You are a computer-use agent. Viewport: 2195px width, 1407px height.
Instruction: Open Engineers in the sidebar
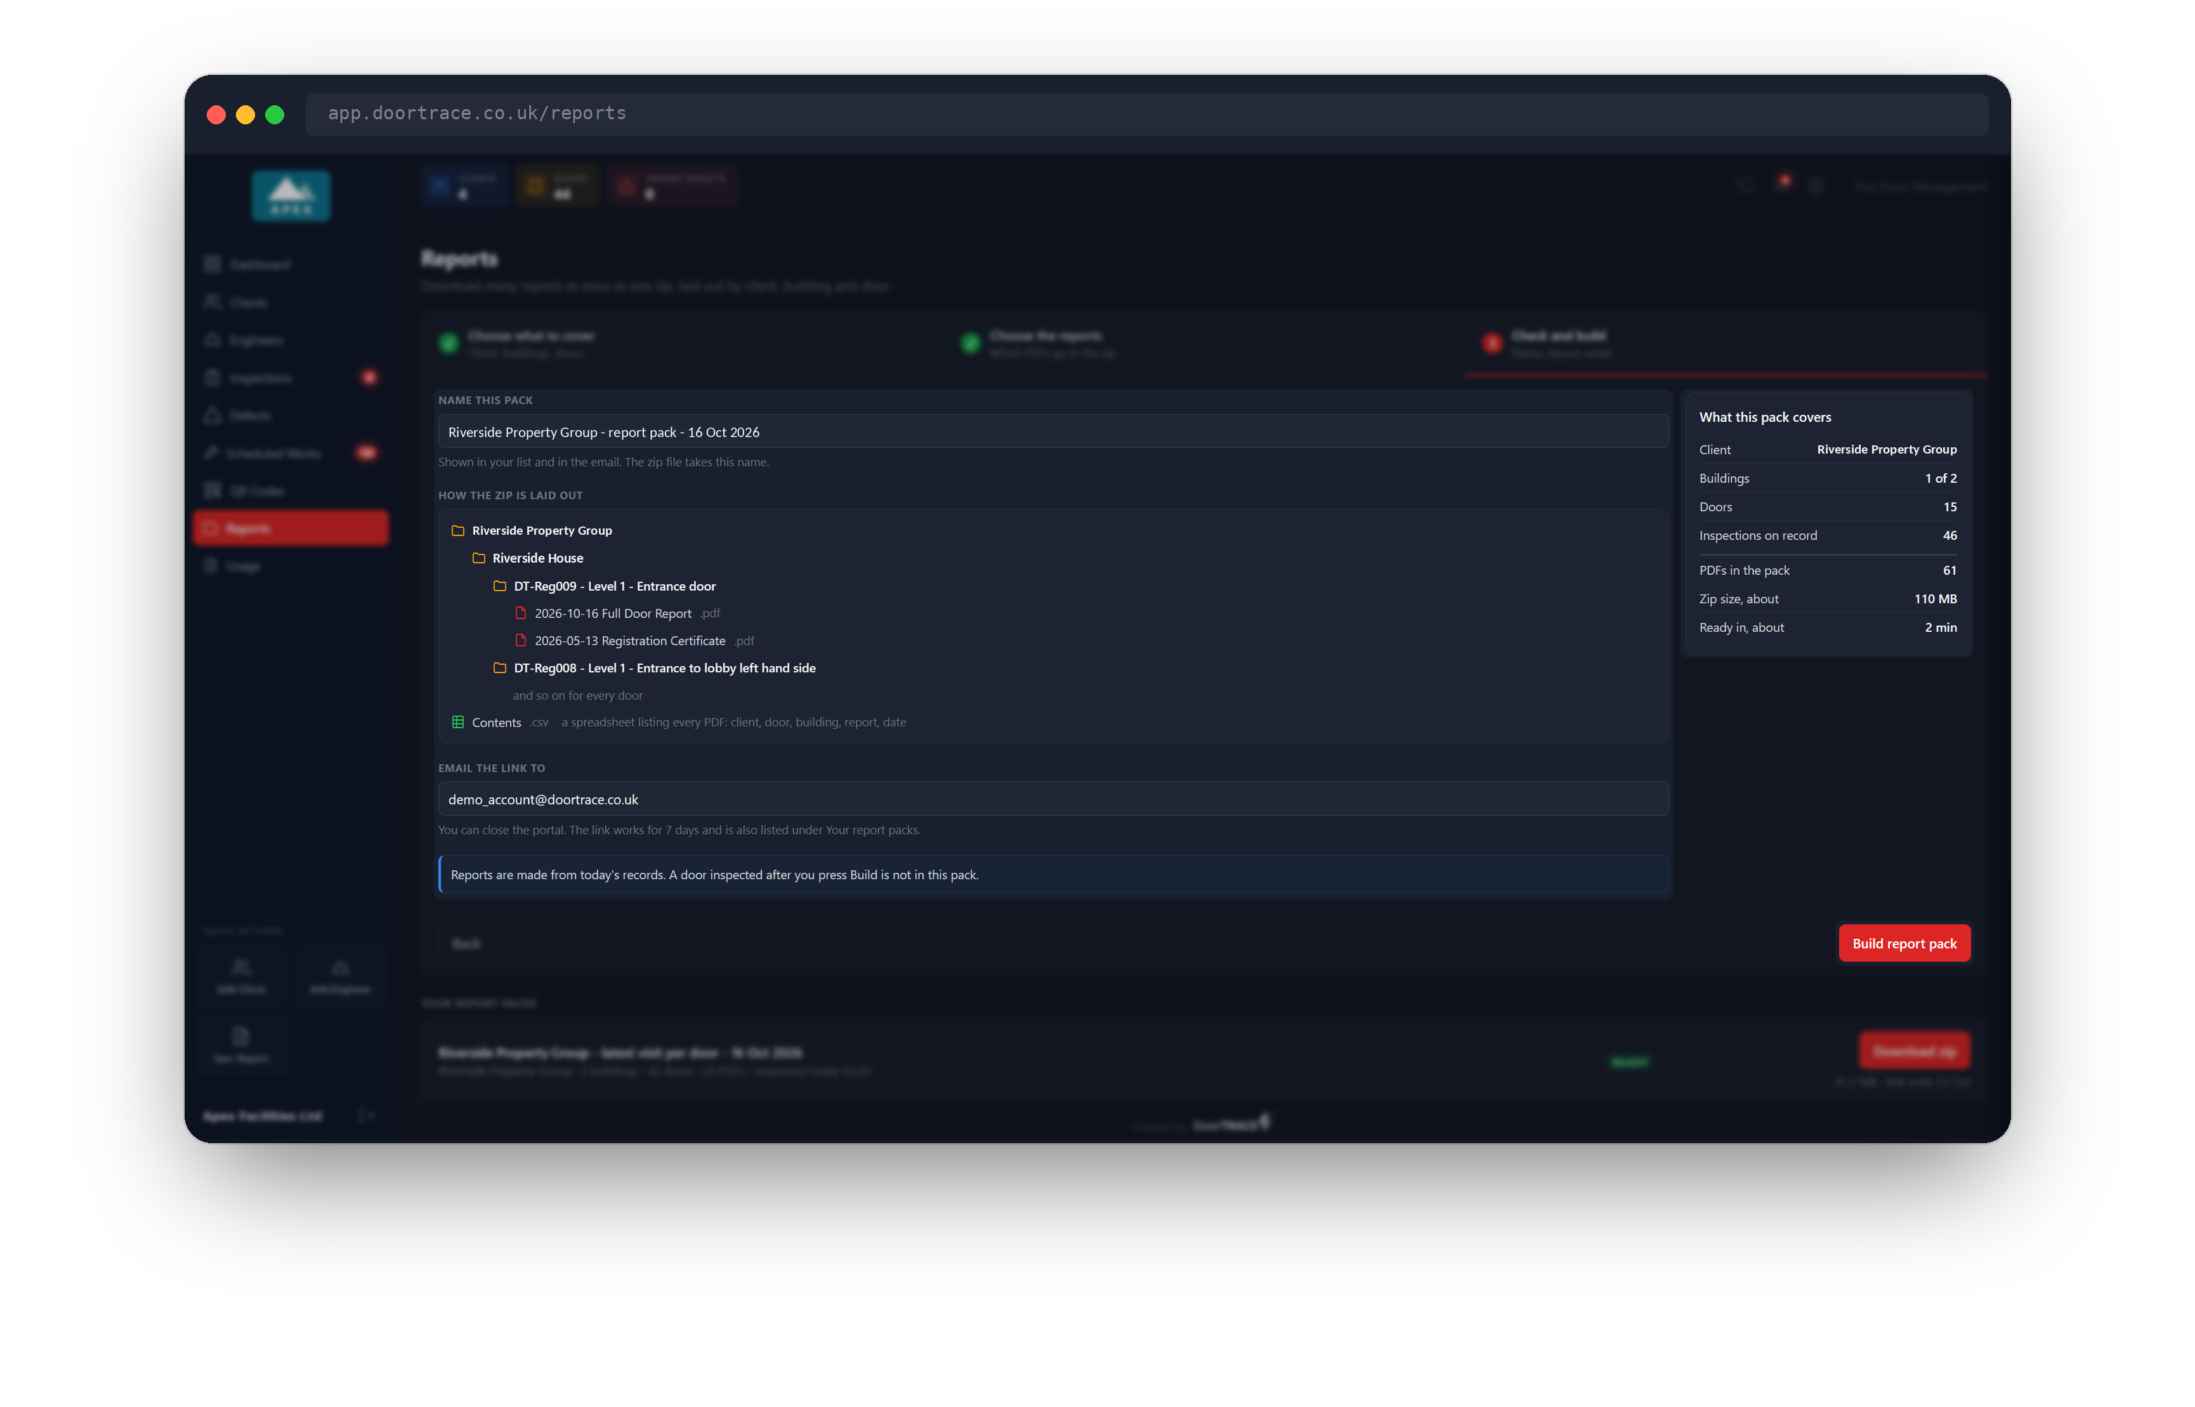291,340
